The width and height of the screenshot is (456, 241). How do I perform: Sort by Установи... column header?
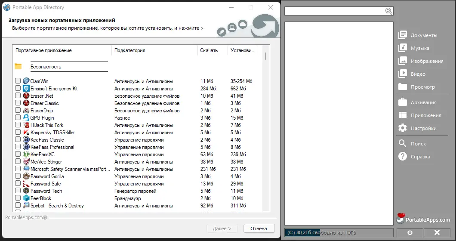243,50
